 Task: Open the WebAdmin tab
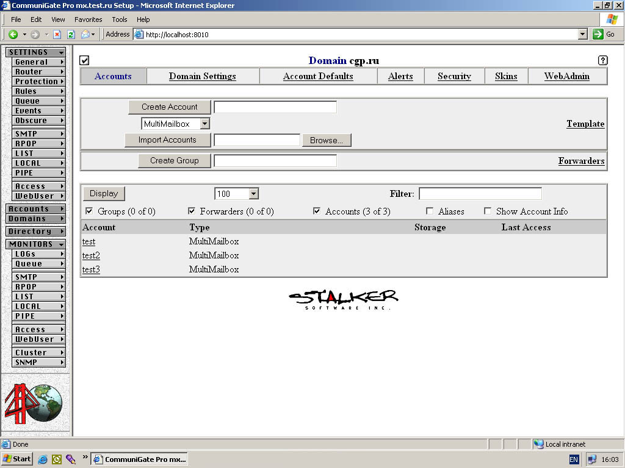567,76
